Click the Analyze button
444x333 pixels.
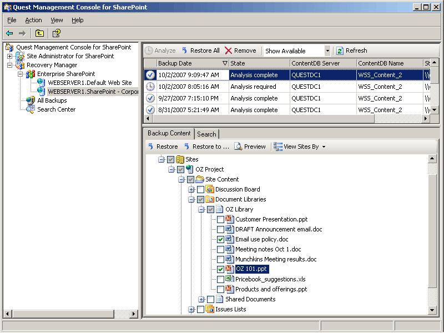pos(160,51)
